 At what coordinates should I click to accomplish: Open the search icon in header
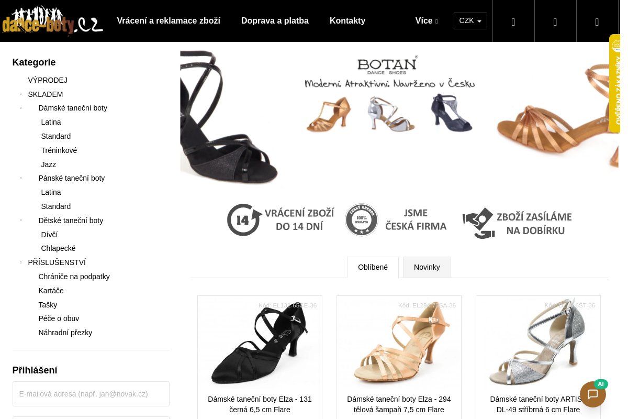coord(513,21)
